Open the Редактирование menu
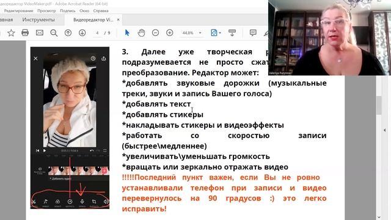Viewport: 391px width, 220px height. click(18, 11)
